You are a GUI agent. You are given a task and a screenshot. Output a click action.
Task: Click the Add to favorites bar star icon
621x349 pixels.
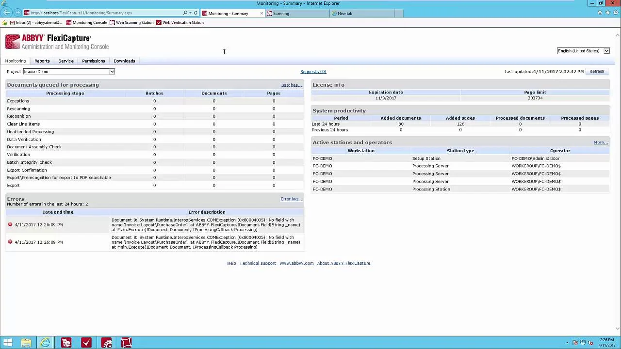pyautogui.click(x=4, y=23)
